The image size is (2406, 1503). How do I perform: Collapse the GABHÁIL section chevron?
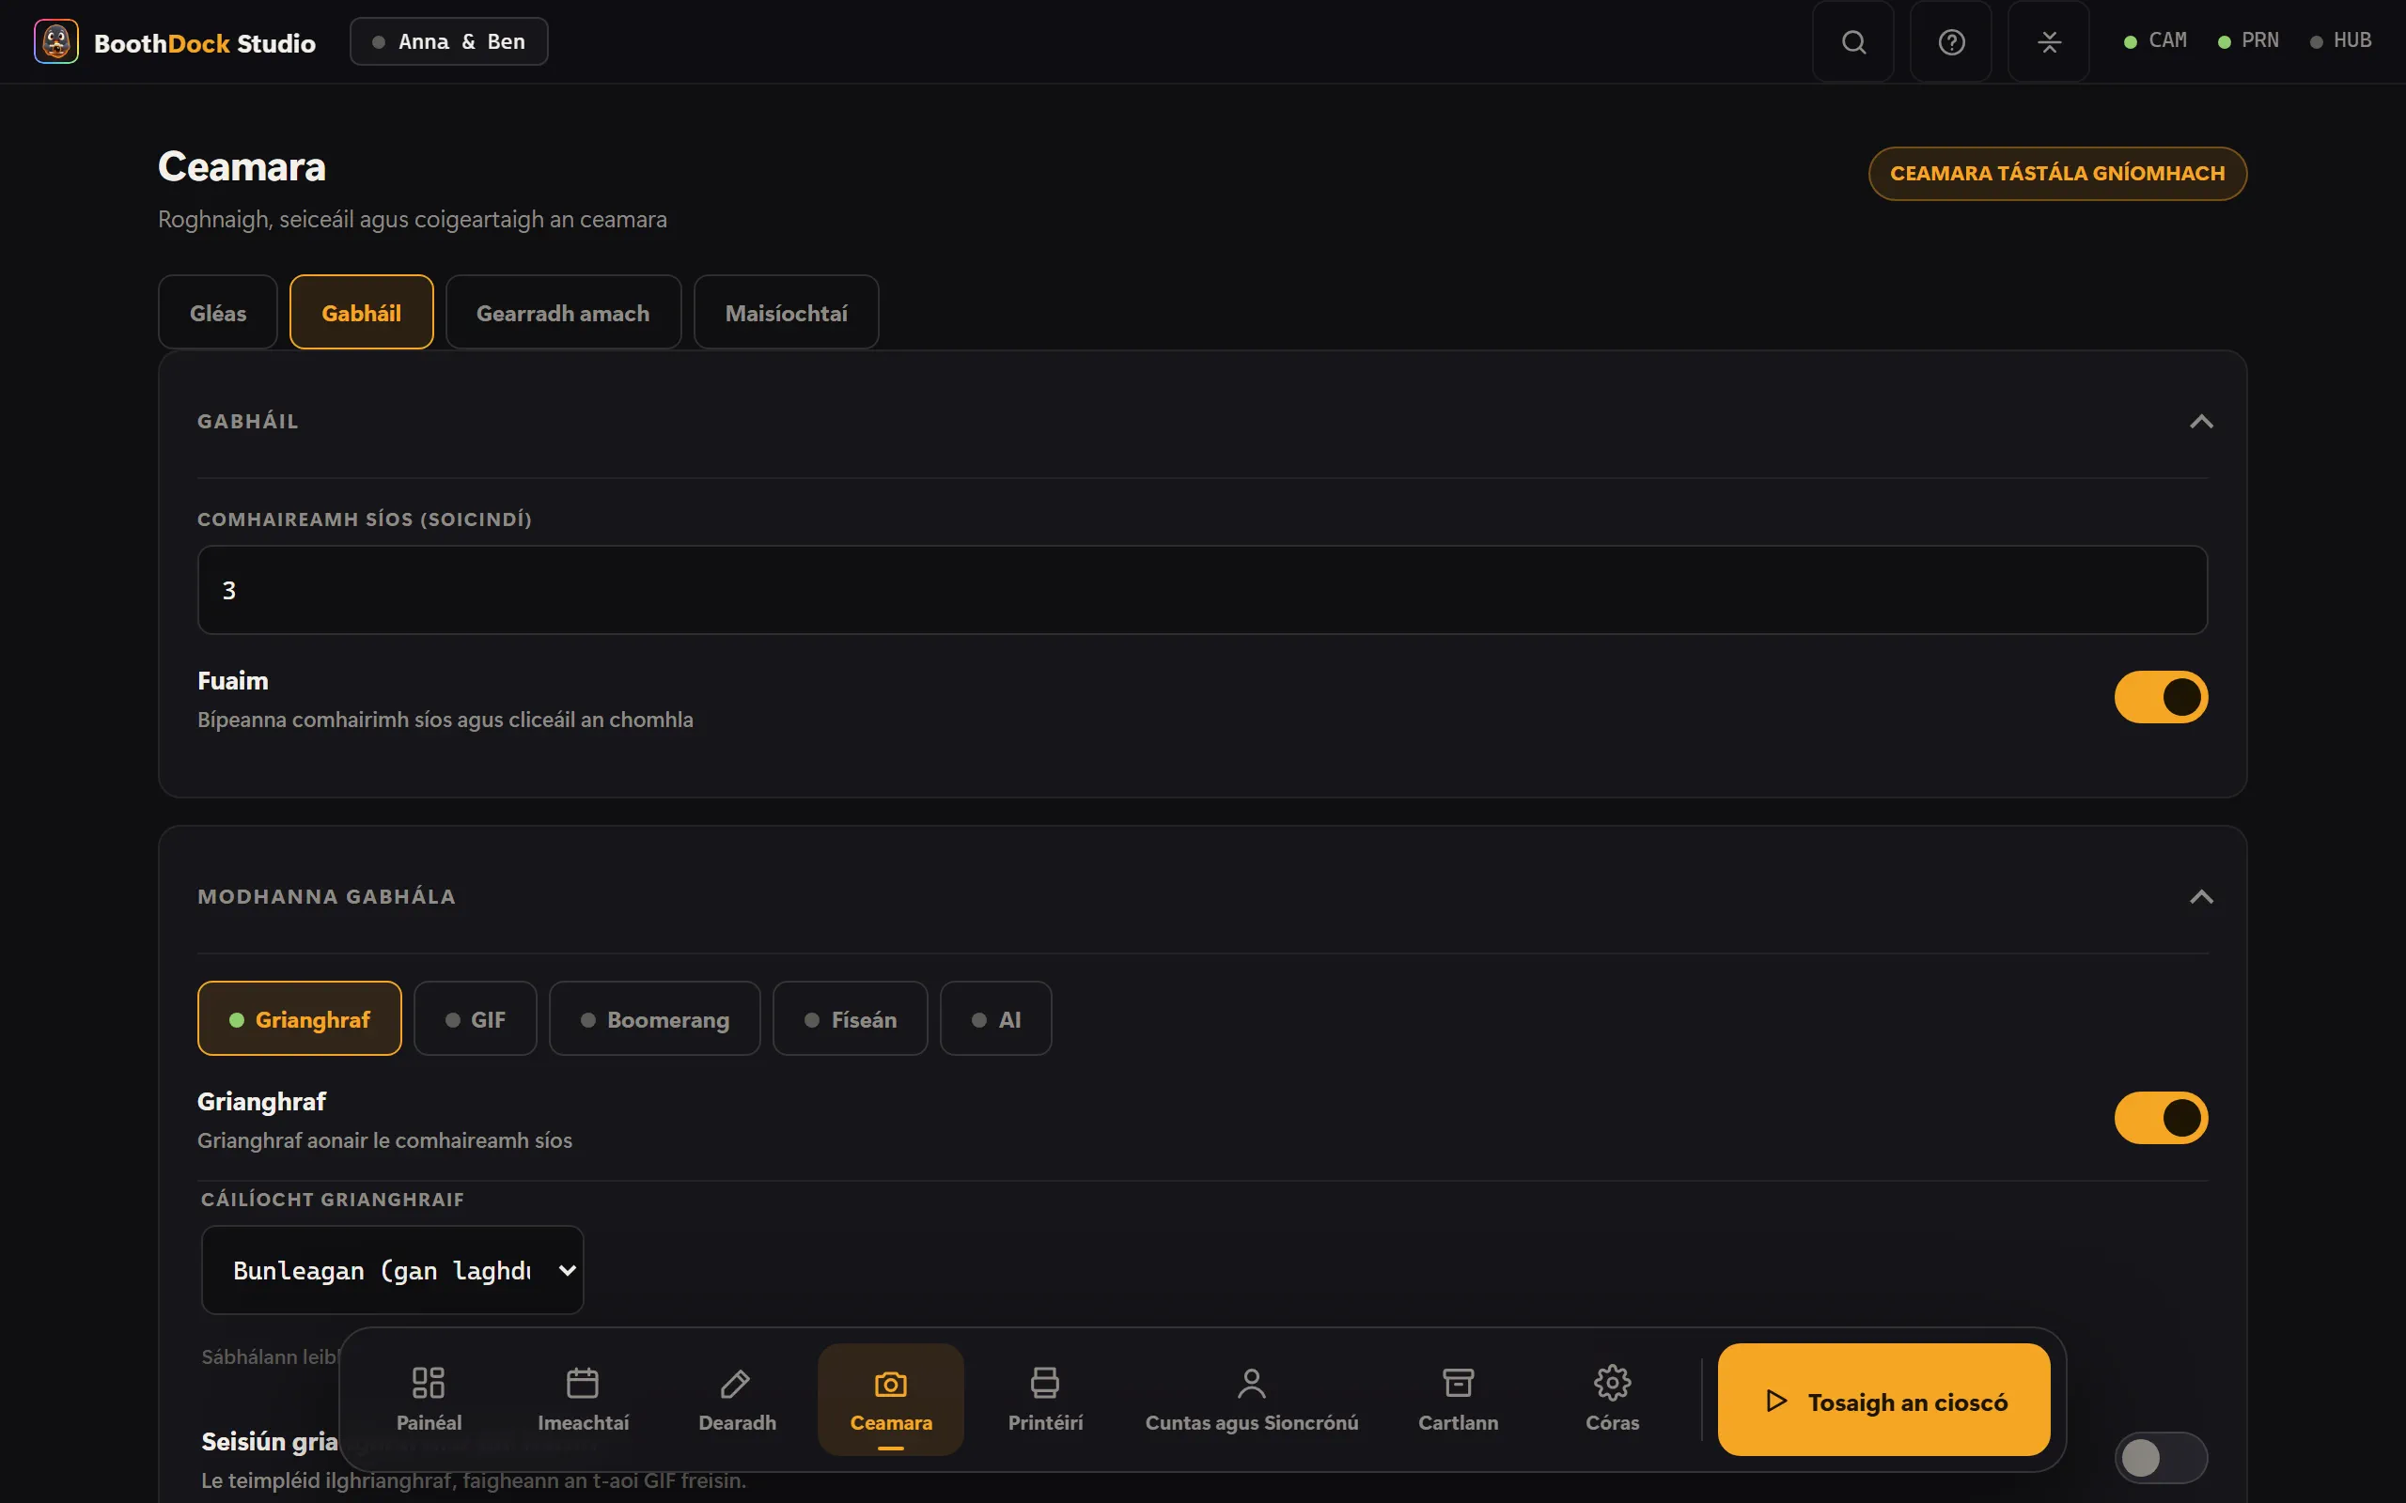click(2201, 422)
